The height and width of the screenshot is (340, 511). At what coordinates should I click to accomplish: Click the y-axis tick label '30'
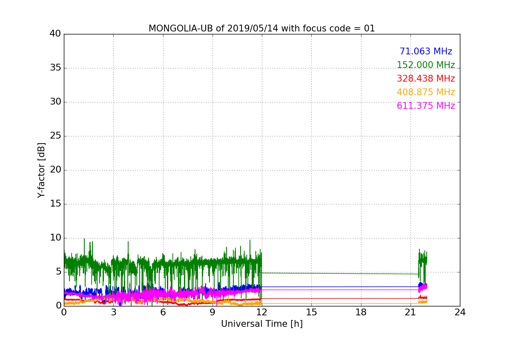(55, 102)
